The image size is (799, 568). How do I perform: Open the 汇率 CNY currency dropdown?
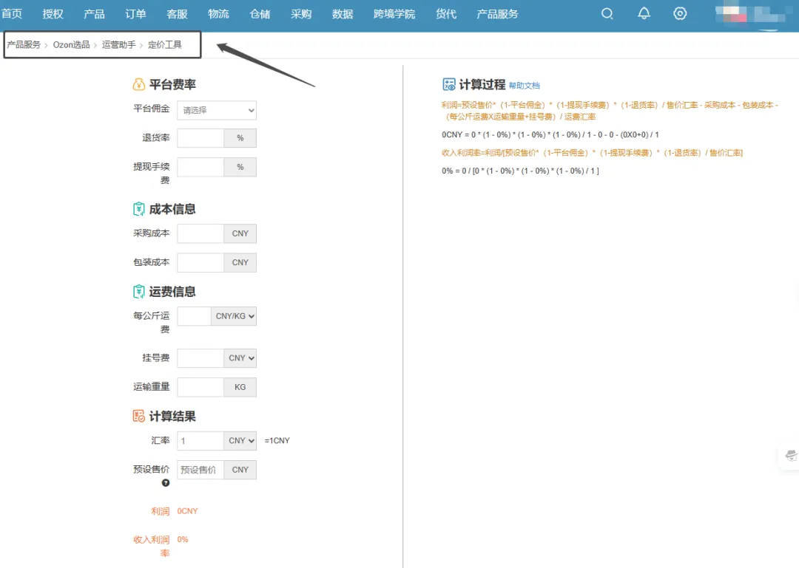coord(240,441)
